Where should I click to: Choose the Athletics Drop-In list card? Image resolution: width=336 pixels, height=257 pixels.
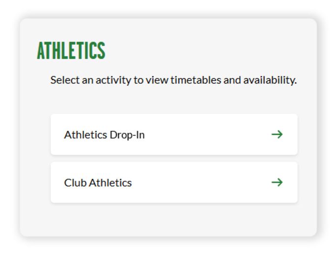[174, 134]
